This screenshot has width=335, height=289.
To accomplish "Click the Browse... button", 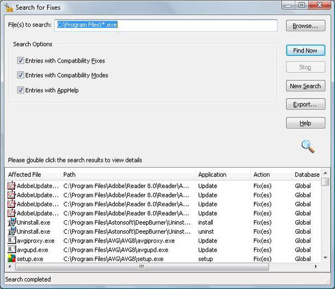I will [305, 26].
